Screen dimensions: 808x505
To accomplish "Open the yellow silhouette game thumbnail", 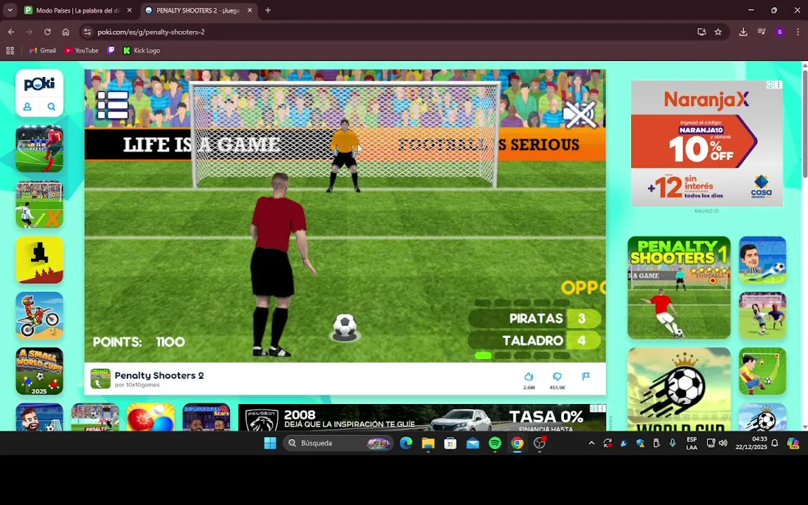I will (39, 260).
